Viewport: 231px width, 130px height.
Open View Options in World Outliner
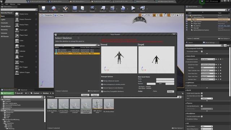coord(224,39)
